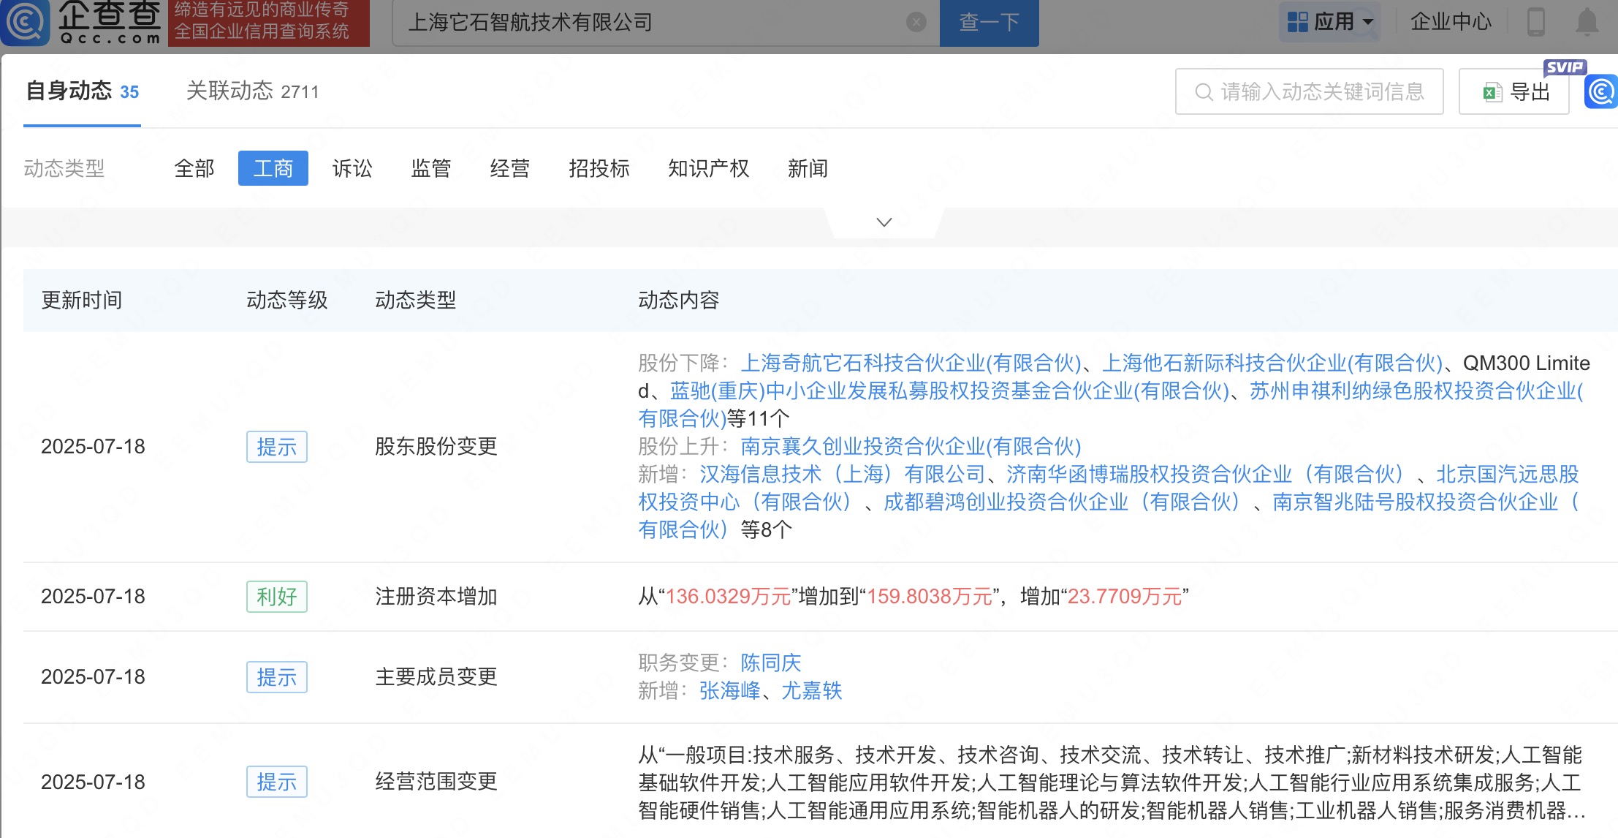Click 注册资本增加 type text
The width and height of the screenshot is (1618, 838).
pos(436,597)
